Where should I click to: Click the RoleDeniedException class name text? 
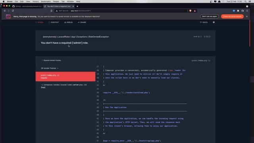76,37
